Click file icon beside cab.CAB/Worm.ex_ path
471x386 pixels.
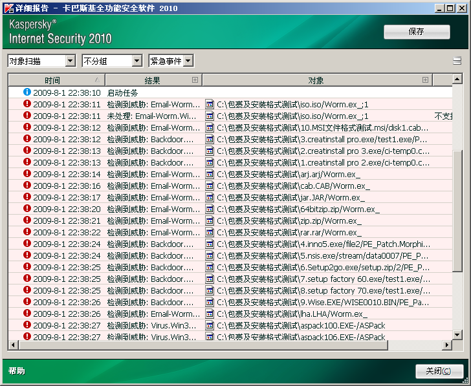[210, 186]
